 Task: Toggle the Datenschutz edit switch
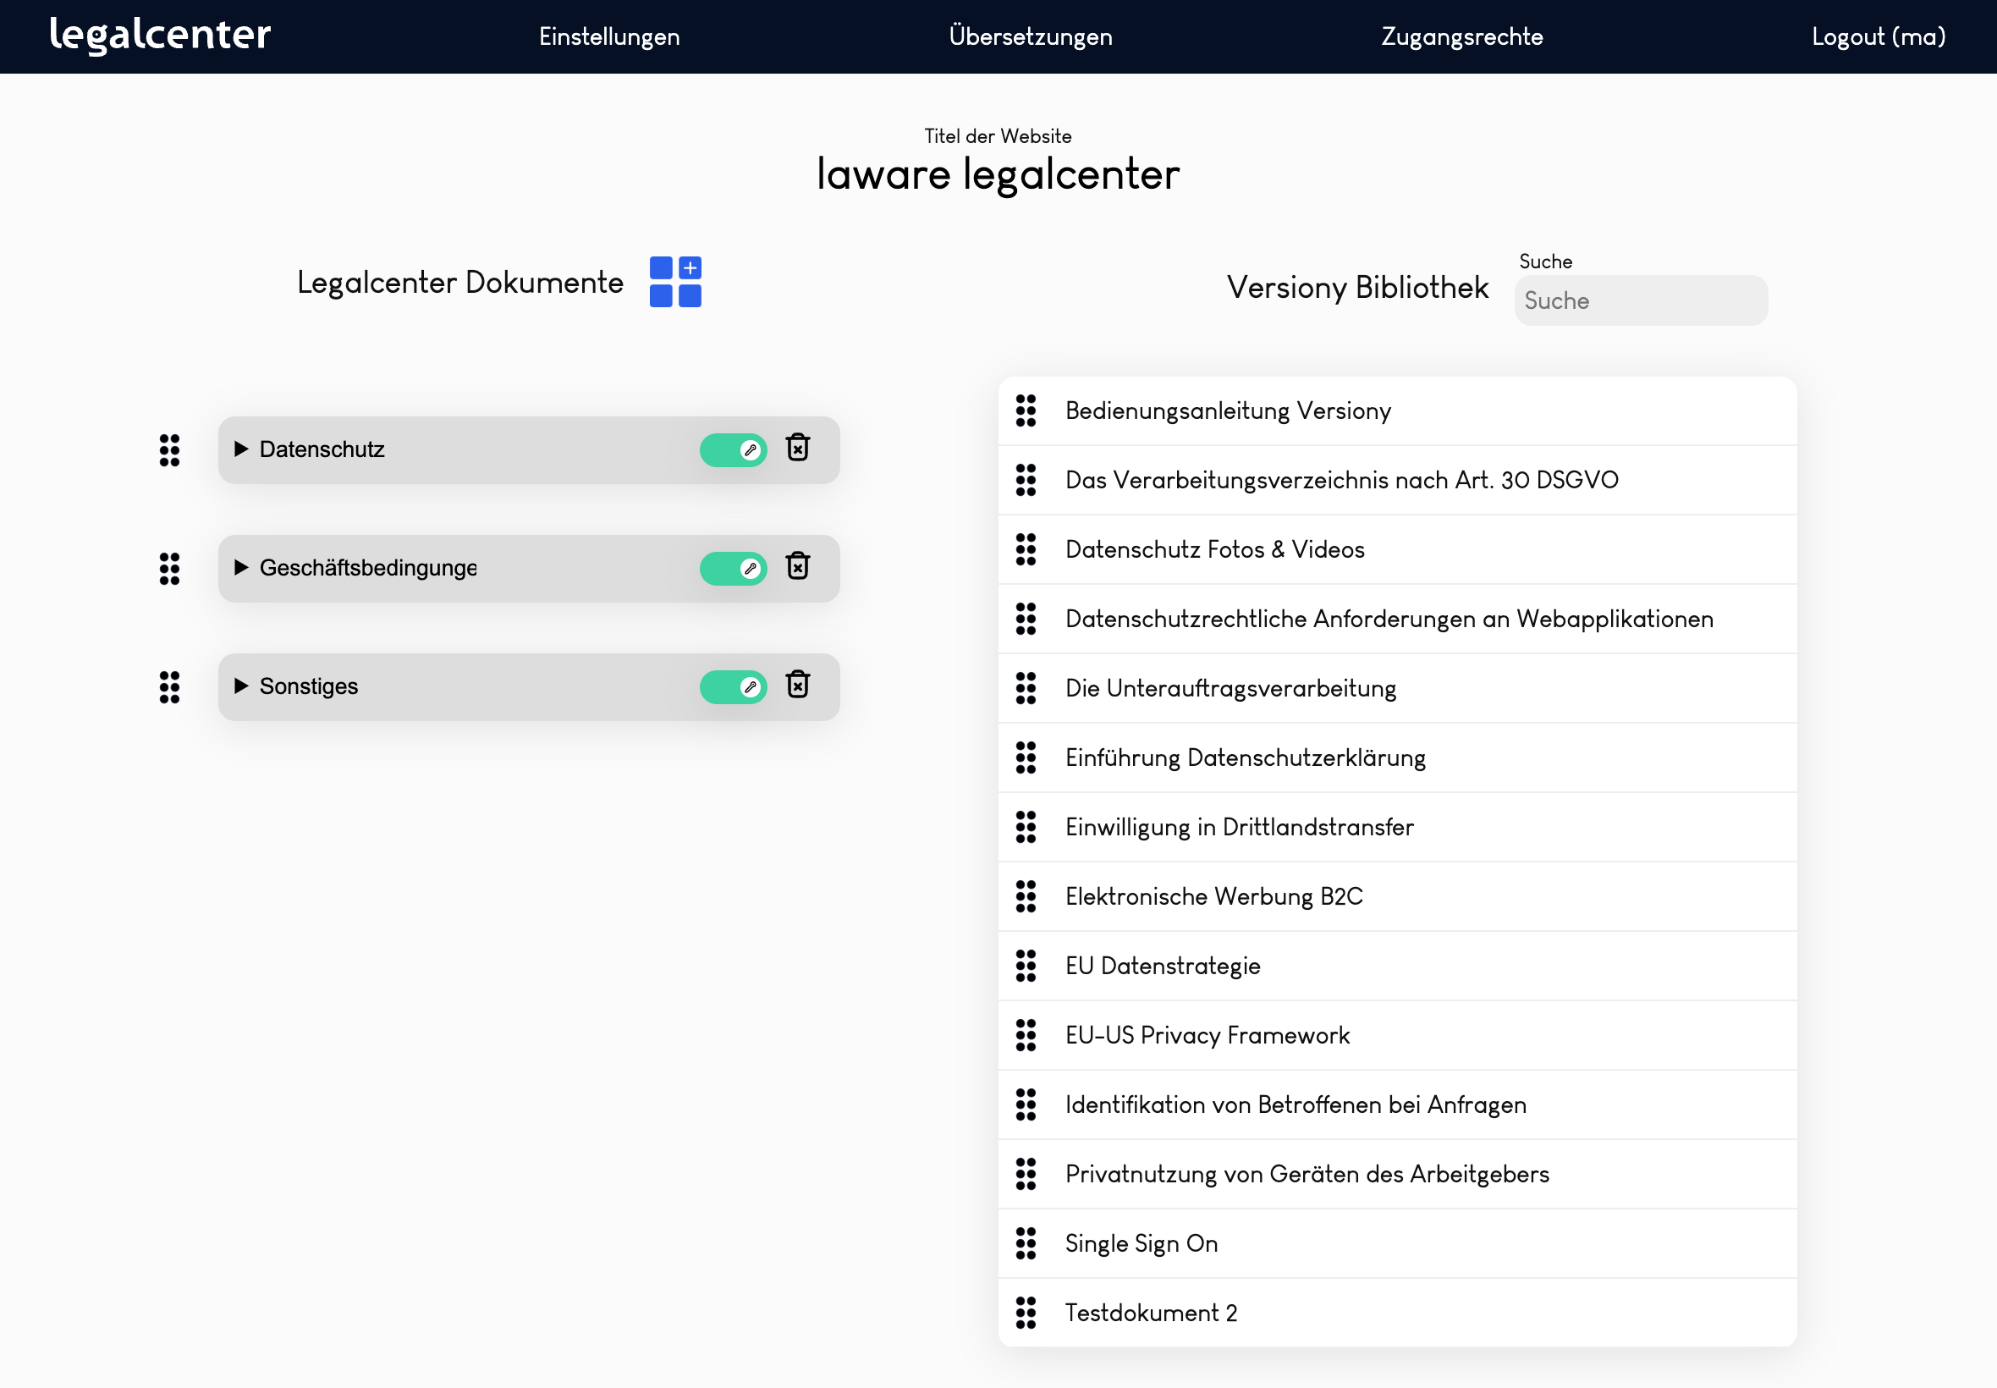coord(733,450)
